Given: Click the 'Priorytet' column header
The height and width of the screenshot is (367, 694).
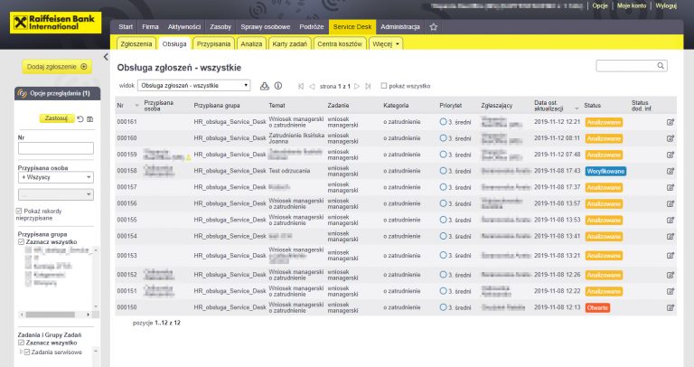Looking at the screenshot, I should [451, 106].
